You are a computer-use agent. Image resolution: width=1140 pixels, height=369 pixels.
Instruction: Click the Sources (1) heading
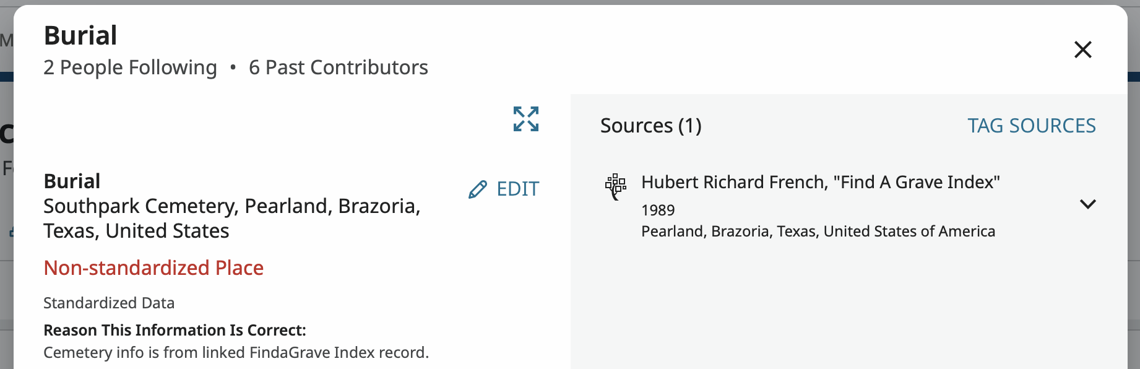coord(650,126)
